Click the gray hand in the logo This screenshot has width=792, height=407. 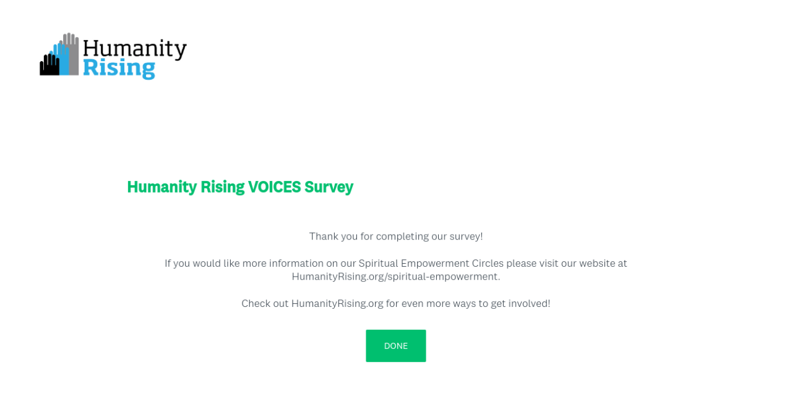coord(73,53)
